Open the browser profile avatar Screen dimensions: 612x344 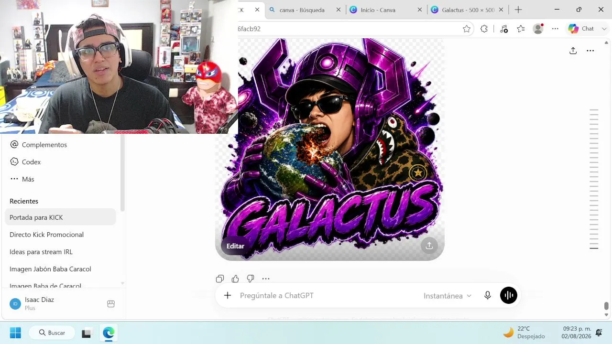click(538, 29)
